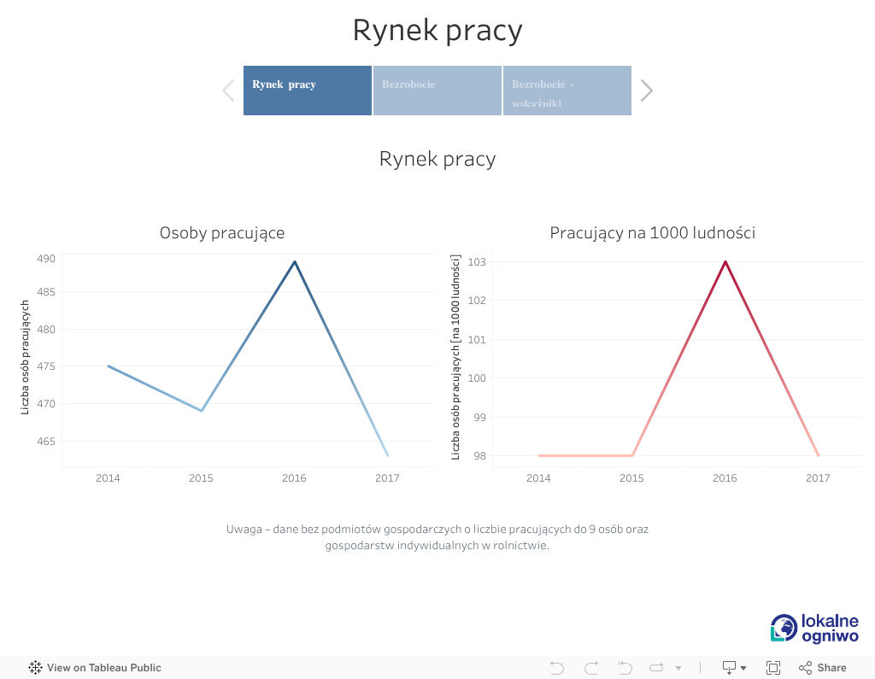The image size is (875, 679).
Task: Redo the last action
Action: tap(591, 667)
